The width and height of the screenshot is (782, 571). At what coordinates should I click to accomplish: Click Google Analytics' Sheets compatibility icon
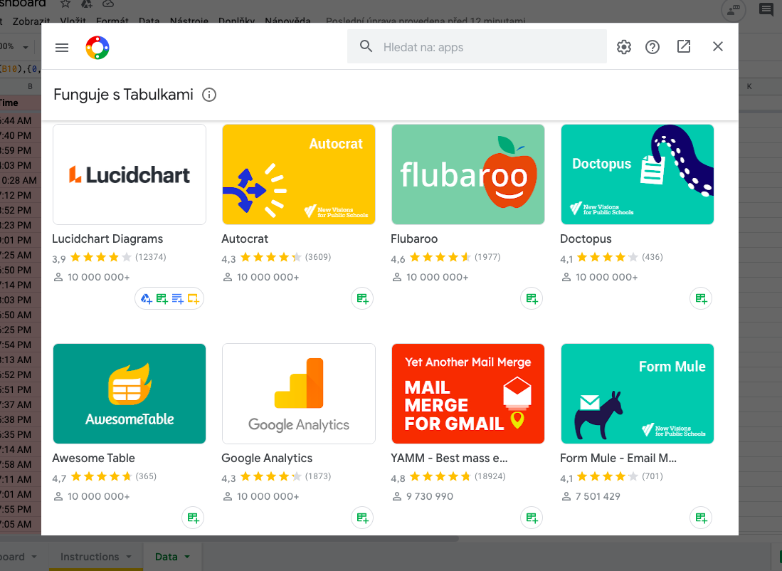point(362,518)
